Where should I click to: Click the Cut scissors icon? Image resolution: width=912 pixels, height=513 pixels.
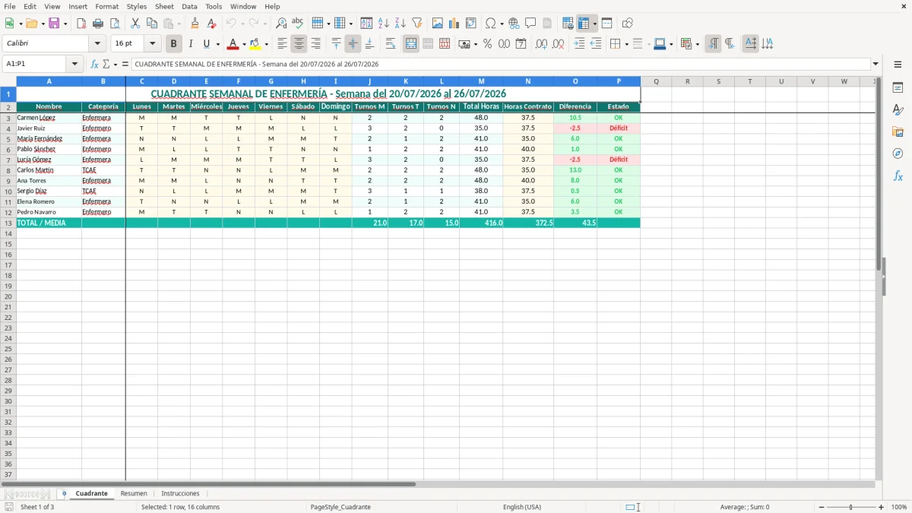[x=135, y=24]
